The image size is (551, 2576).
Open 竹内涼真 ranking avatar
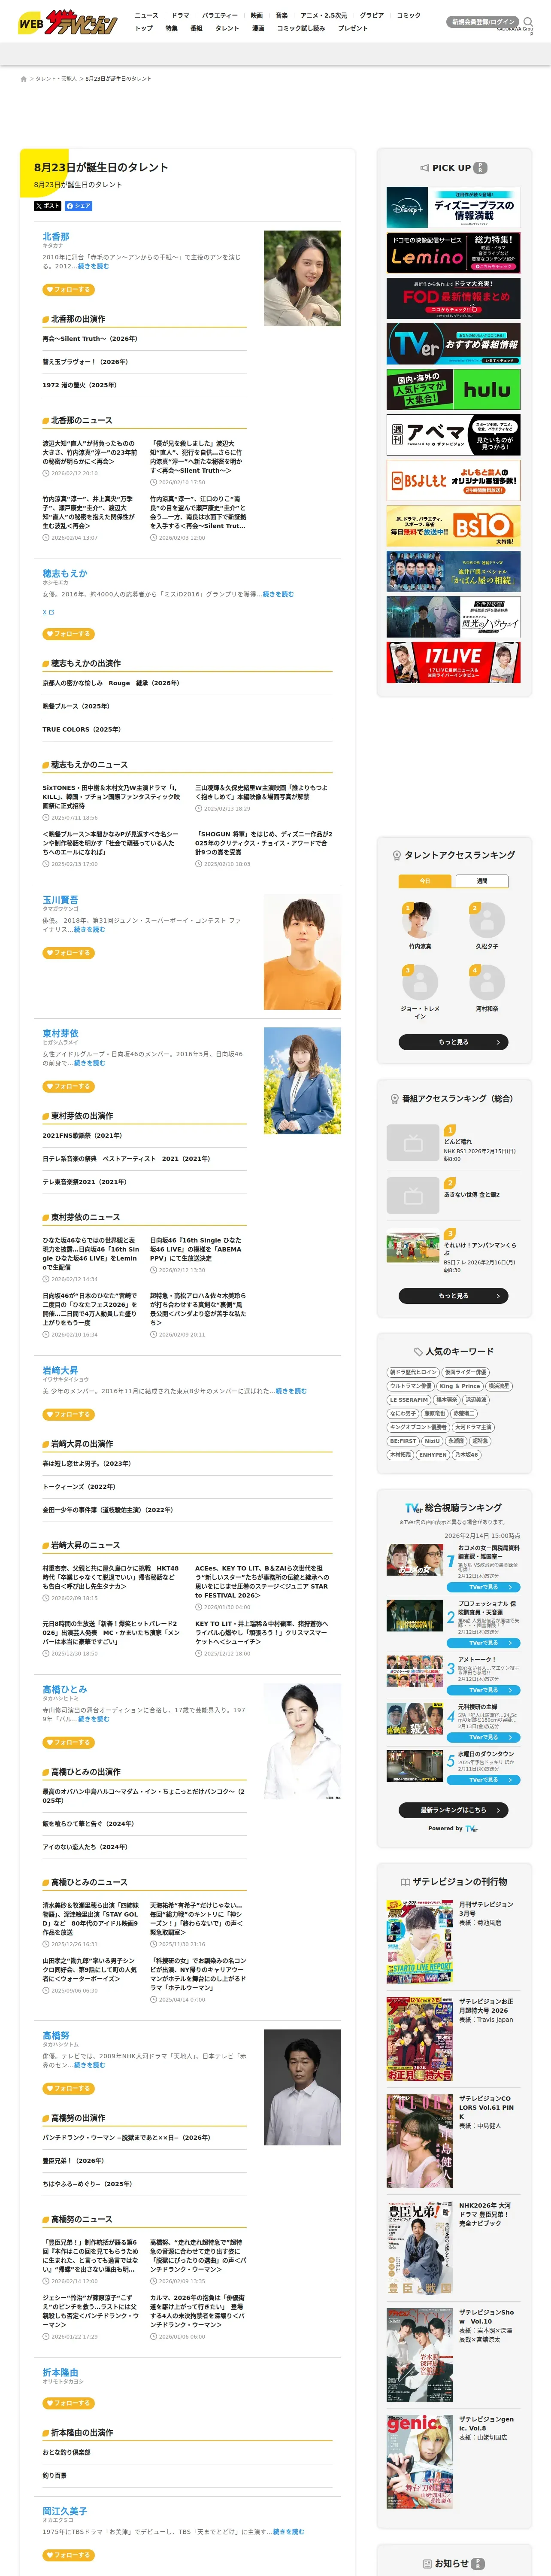tap(420, 920)
